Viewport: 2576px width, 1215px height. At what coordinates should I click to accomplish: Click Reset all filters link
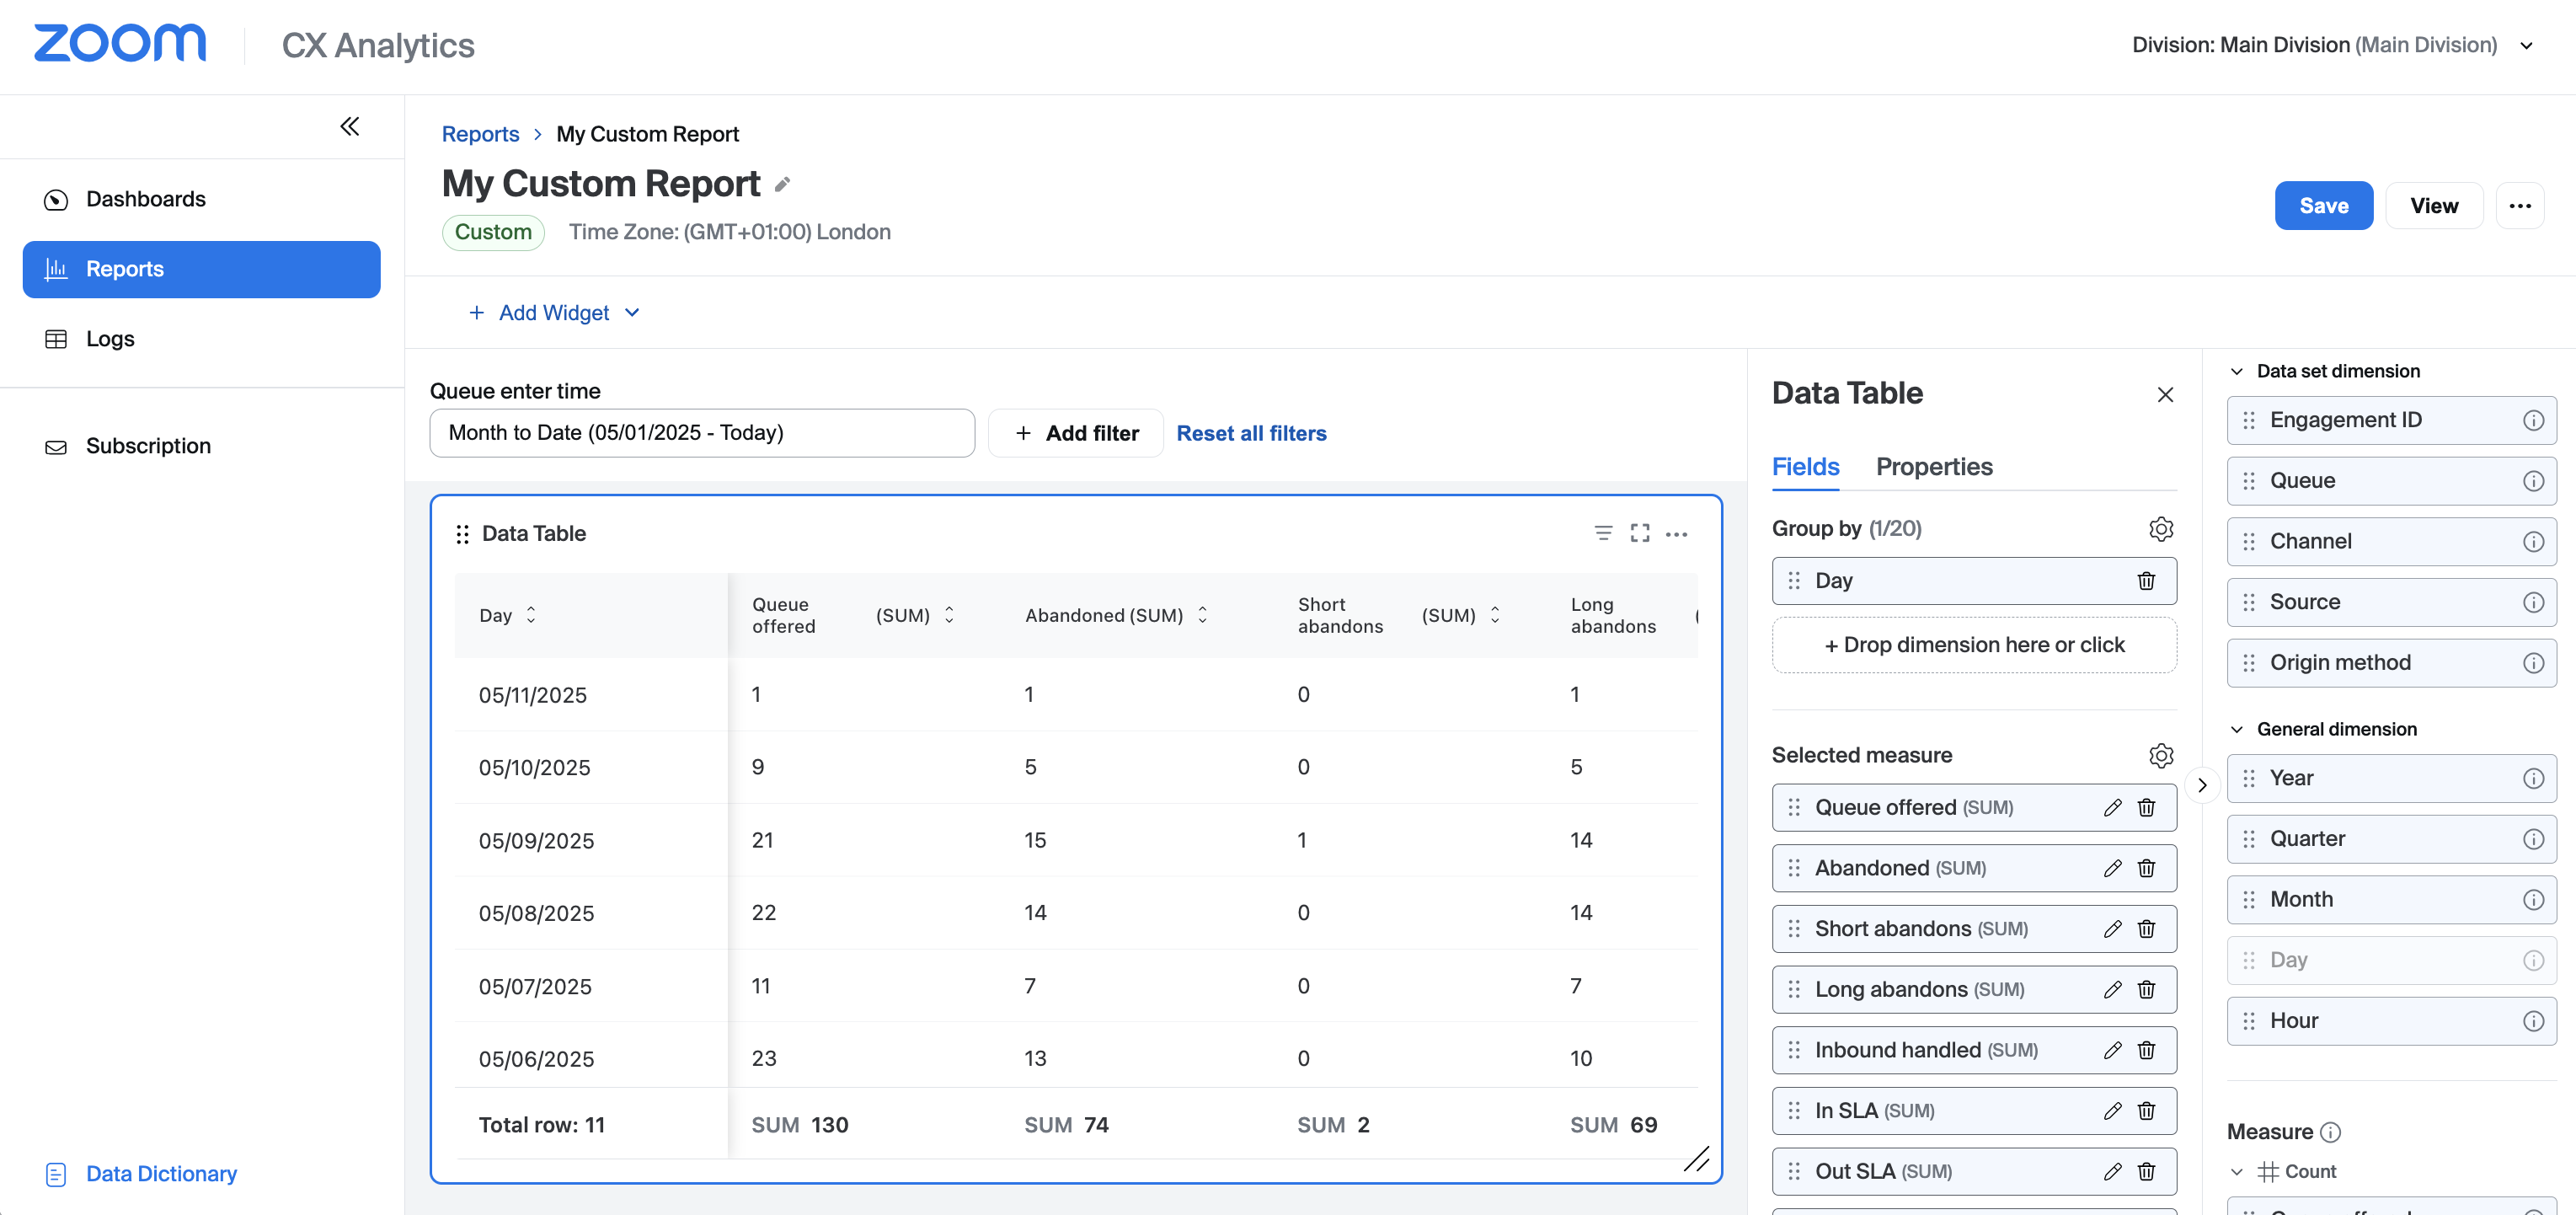coord(1251,433)
